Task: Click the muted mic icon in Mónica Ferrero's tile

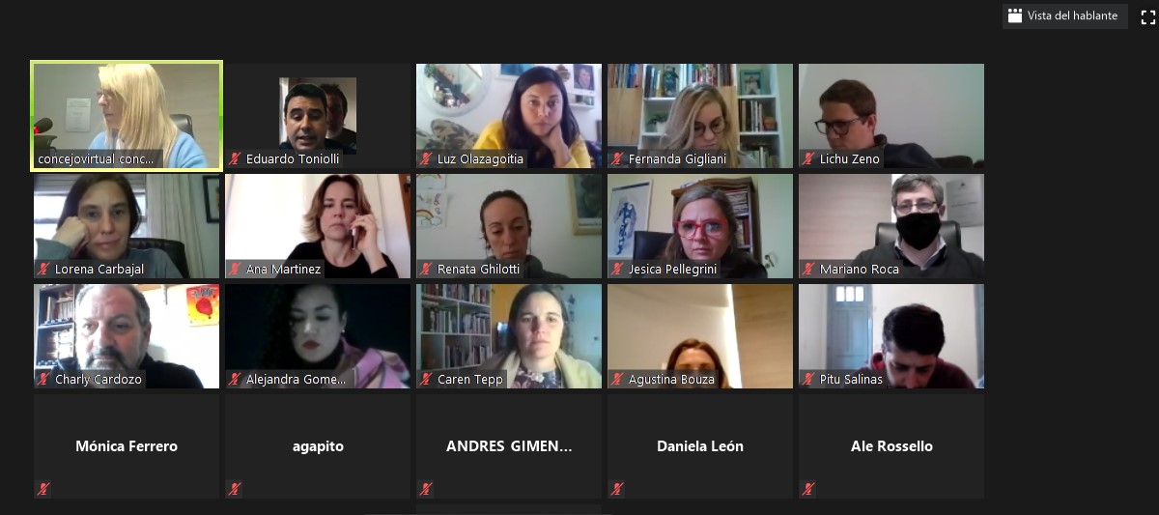Action: (43, 489)
